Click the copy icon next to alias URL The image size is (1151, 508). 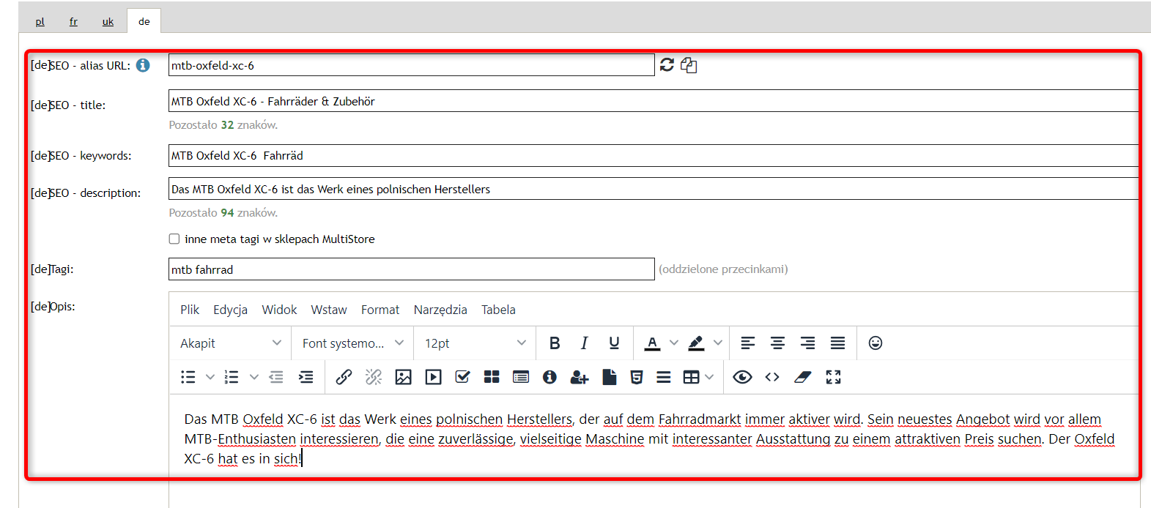click(689, 65)
